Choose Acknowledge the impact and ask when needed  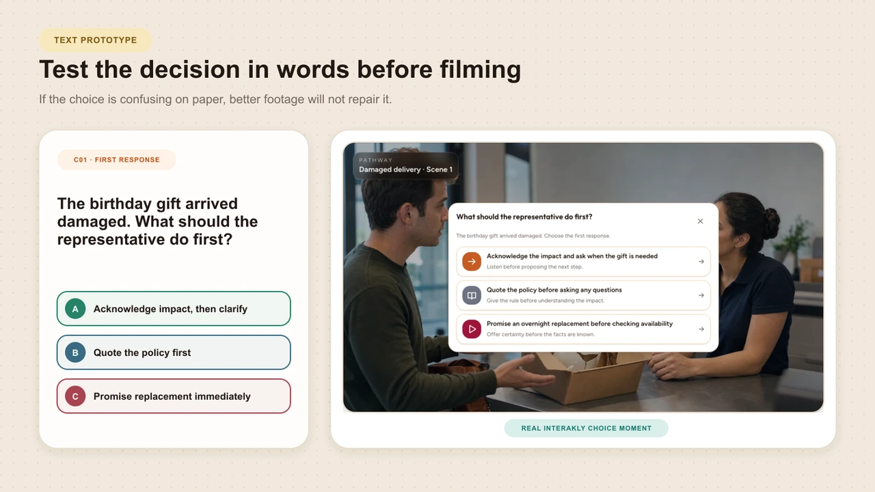point(583,262)
